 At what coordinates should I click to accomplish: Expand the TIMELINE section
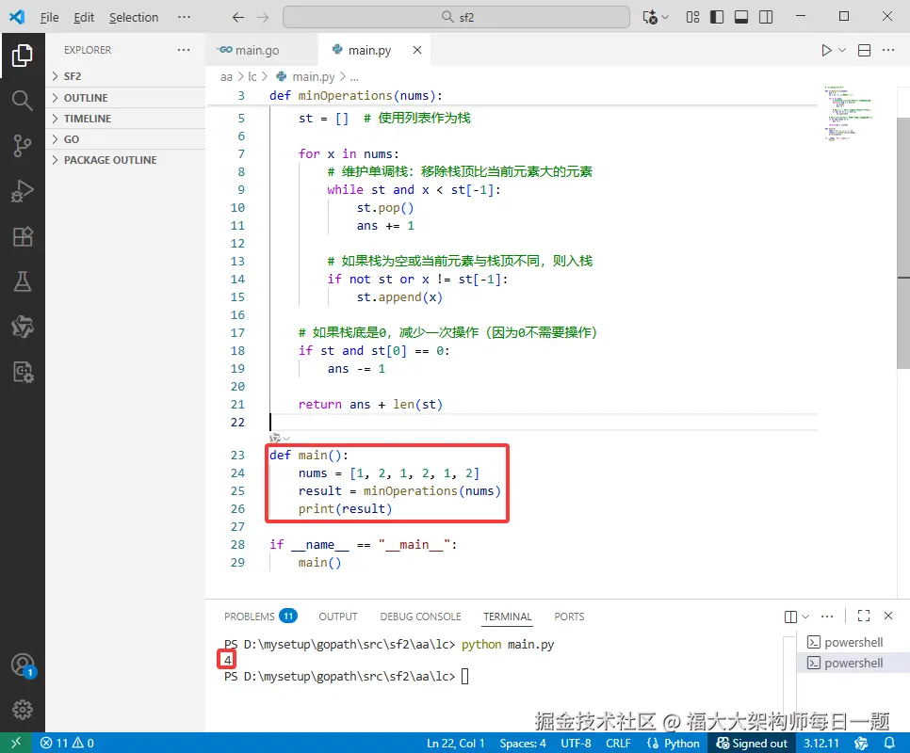[x=125, y=119]
